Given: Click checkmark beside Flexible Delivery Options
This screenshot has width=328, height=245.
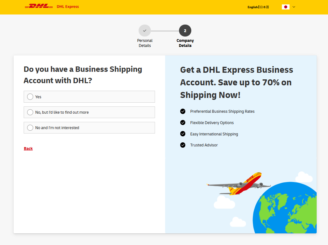Looking at the screenshot, I should [x=183, y=122].
